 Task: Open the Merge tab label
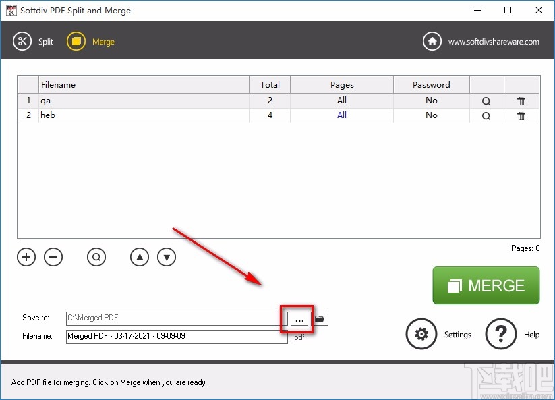[103, 42]
